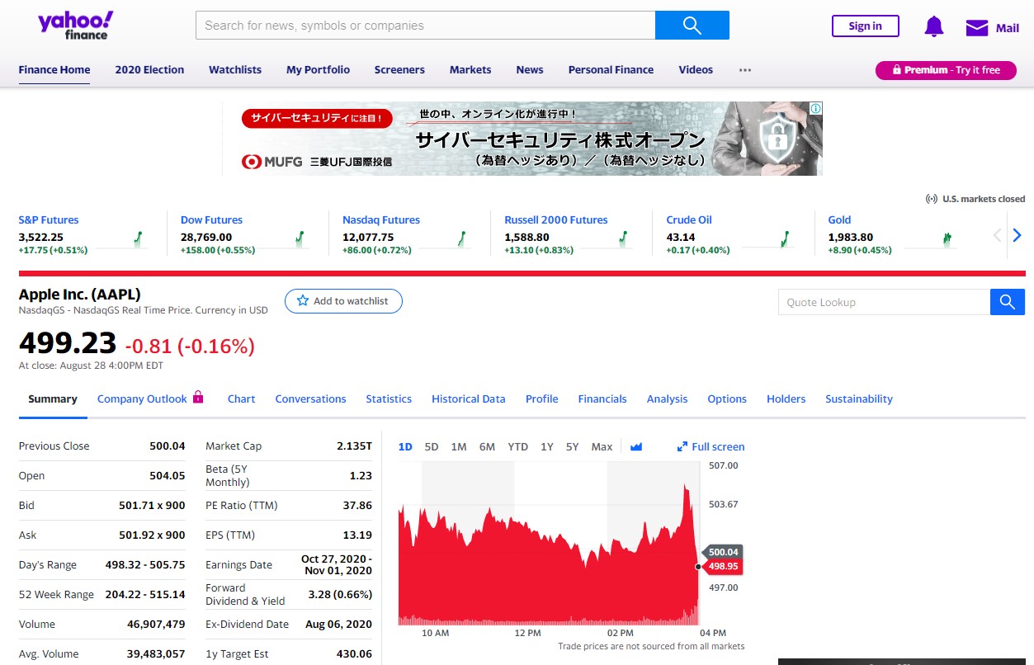Select 6M chart range

pos(487,447)
